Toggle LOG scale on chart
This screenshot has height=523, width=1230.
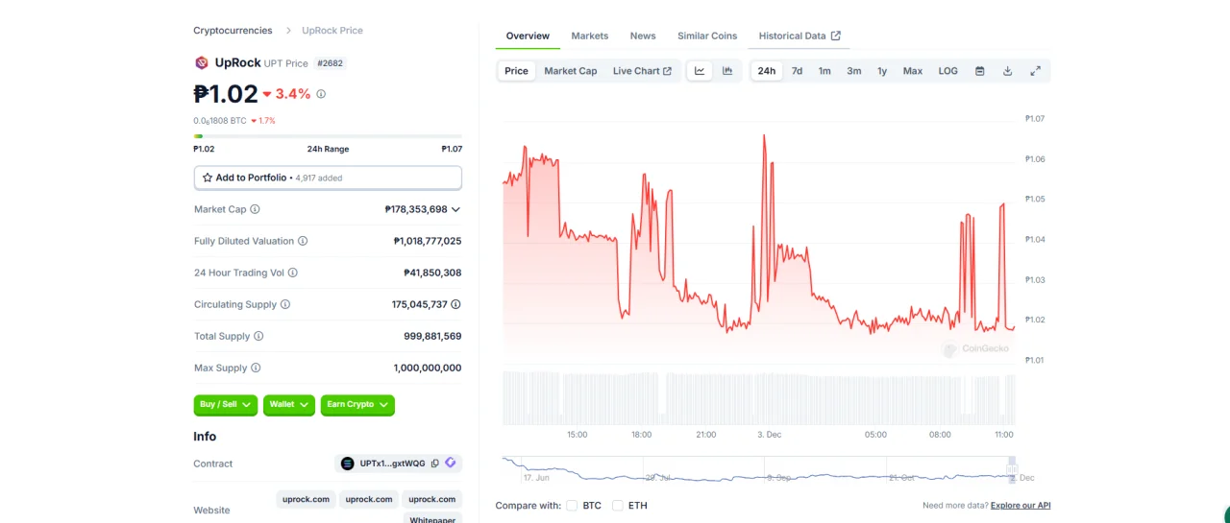[x=948, y=71]
